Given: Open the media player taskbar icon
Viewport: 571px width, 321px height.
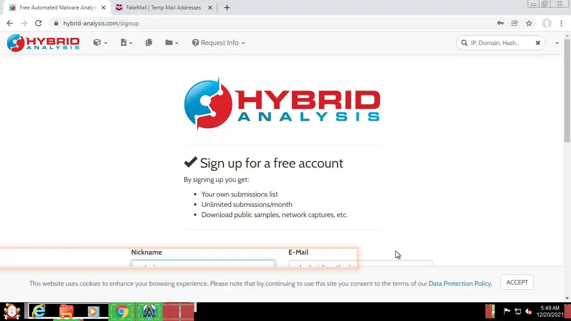Looking at the screenshot, I should [94, 311].
